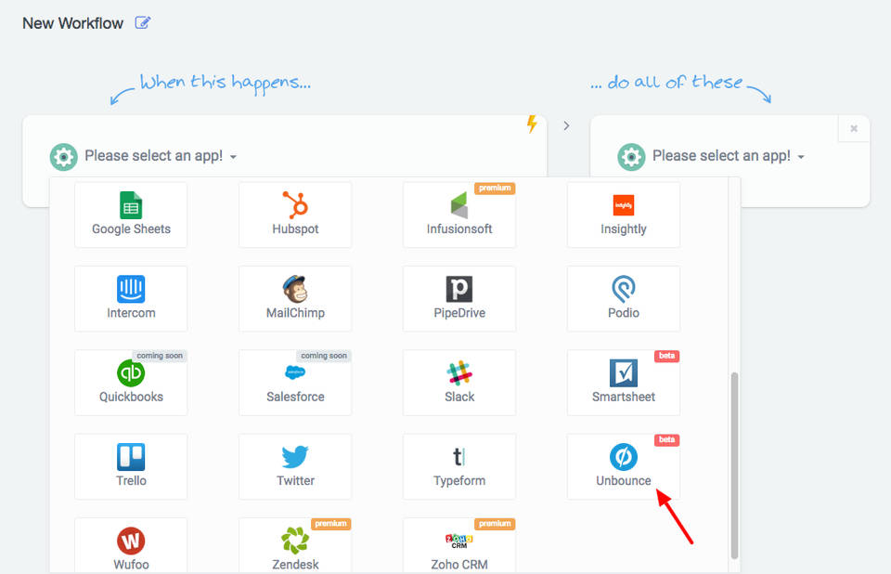
Task: Choose the Trello app icon
Action: [x=131, y=457]
